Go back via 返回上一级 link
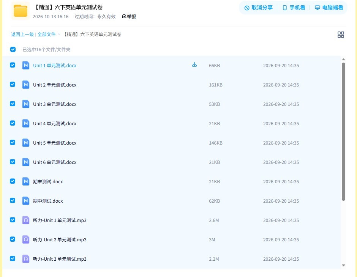The height and width of the screenshot is (277, 357). point(22,35)
